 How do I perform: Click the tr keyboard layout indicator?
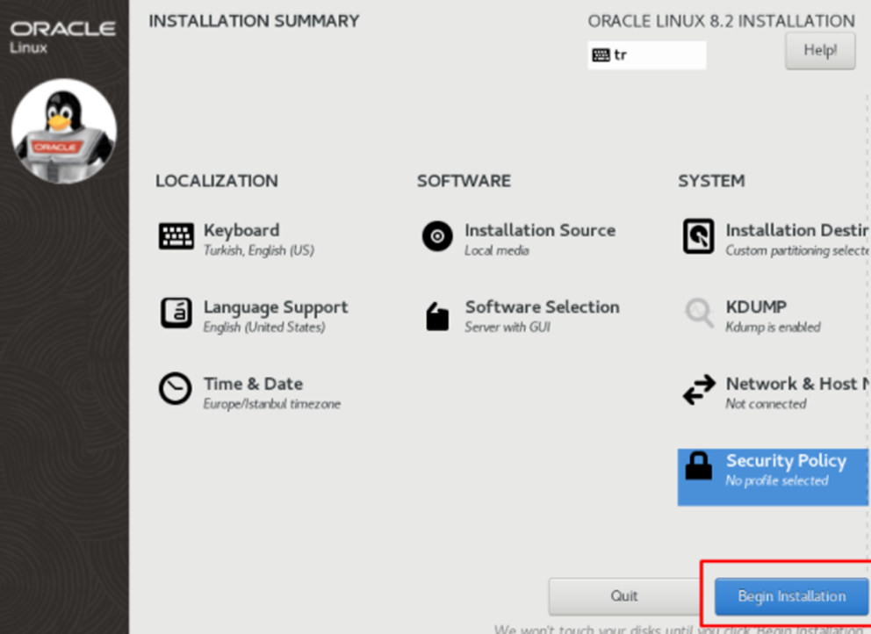pos(646,54)
